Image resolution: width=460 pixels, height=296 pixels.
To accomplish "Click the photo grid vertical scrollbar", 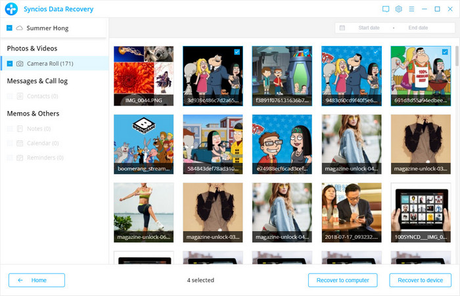I will [x=457, y=56].
